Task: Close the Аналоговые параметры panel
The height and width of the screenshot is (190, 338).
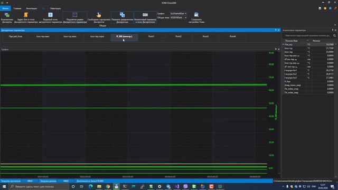Action: pos(335,30)
